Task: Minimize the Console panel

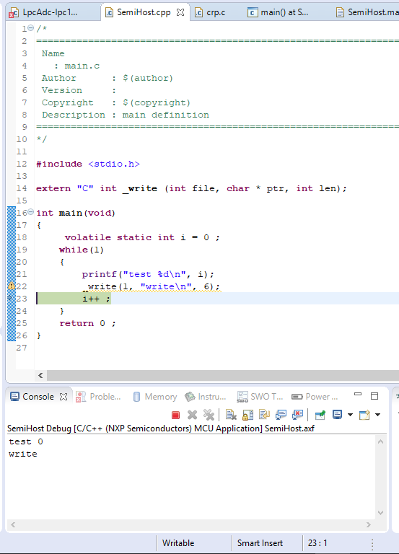Action: click(358, 395)
